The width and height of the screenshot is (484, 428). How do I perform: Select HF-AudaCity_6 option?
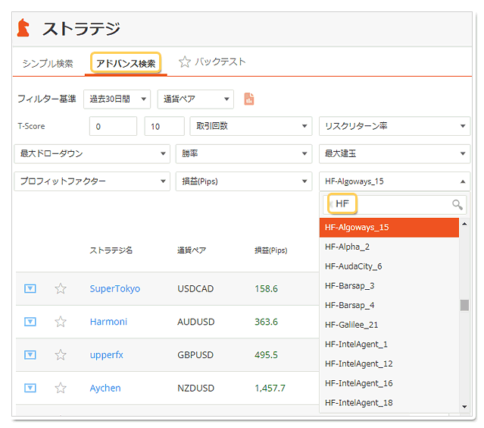389,266
